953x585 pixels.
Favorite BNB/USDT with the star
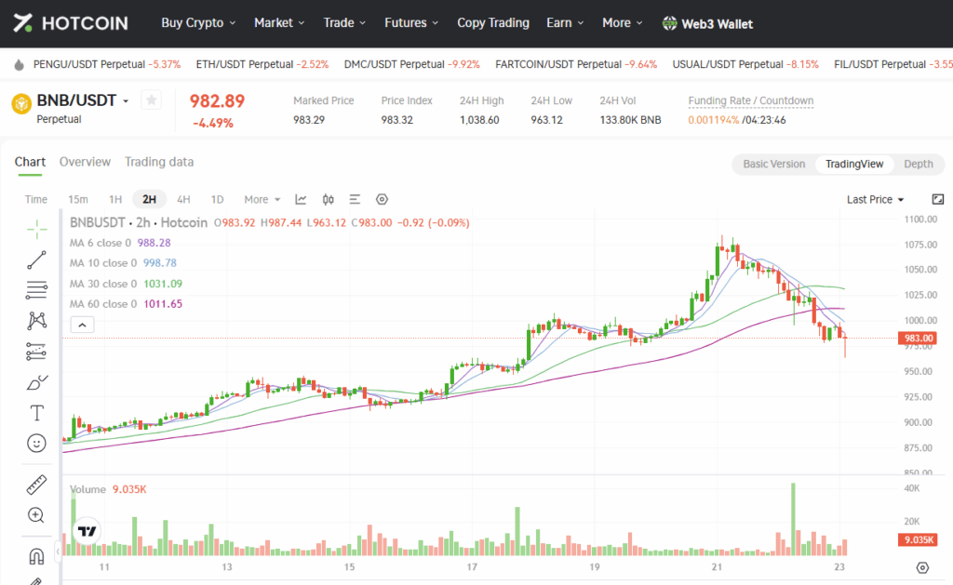(152, 100)
